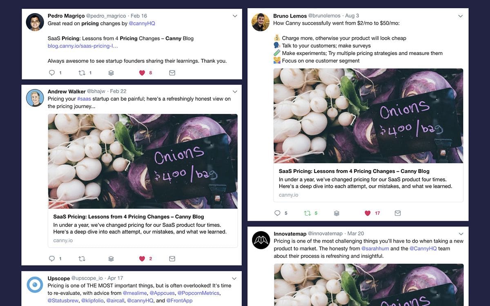
Task: Open the Buffer layers icon on Andrew Walker's tweet
Action: click(111, 259)
